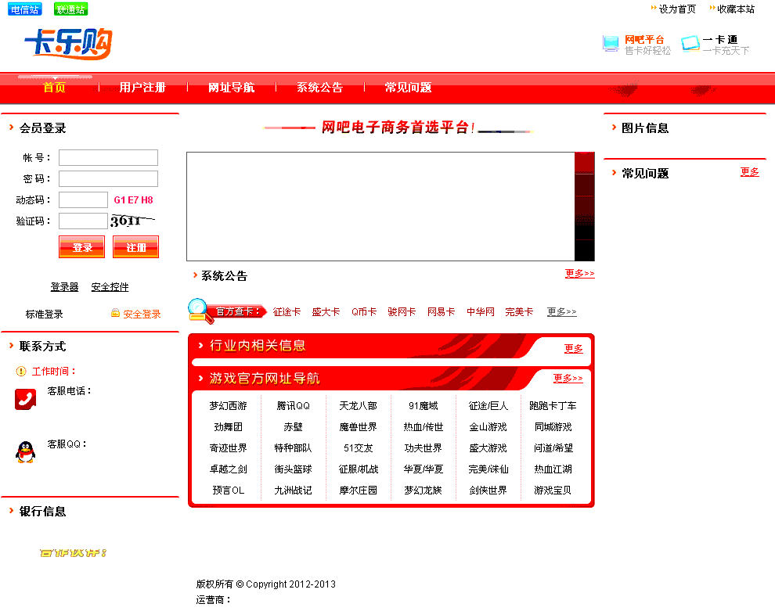Screen dimensions: 775x611
Task: Go to the 首页 nav tab
Action: point(54,88)
